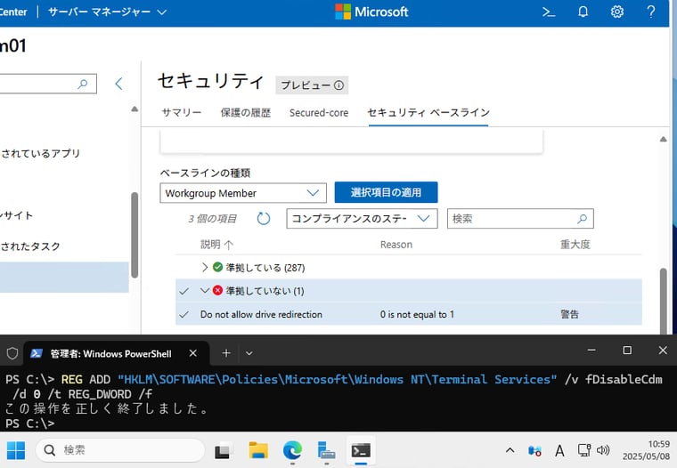Collapse sidebar with left chevron
The width and height of the screenshot is (677, 468).
tap(119, 84)
